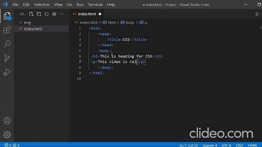Click the opening <head> tag on line 2
The width and height of the screenshot is (262, 147).
(105, 34)
